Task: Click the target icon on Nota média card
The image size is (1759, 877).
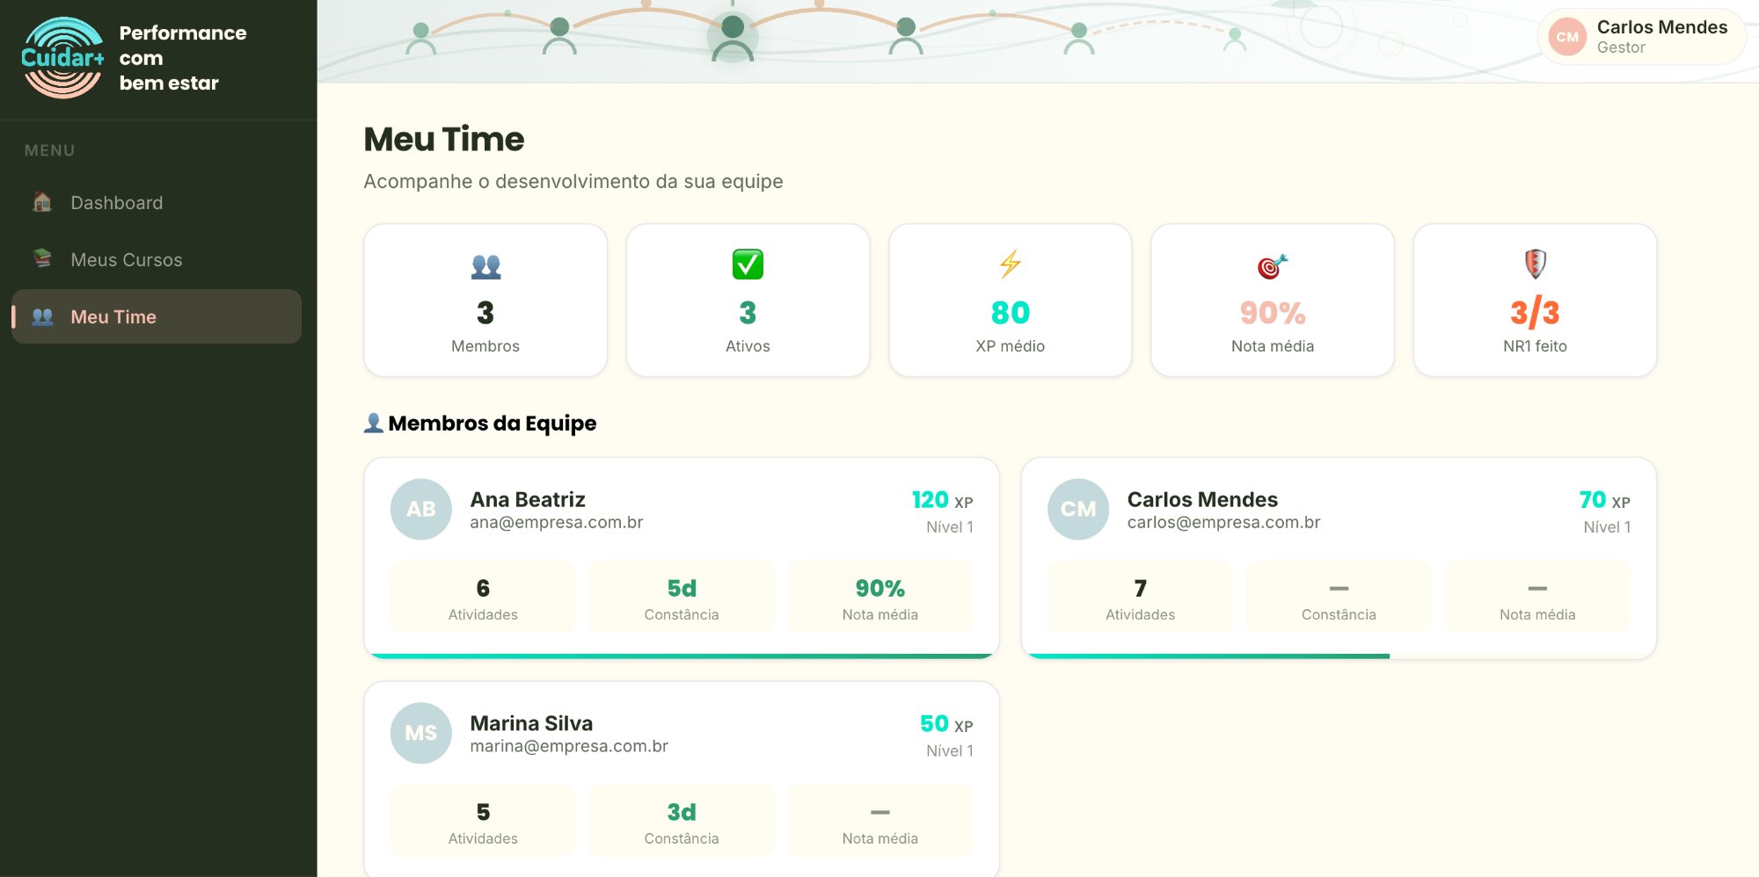Action: pos(1270,265)
